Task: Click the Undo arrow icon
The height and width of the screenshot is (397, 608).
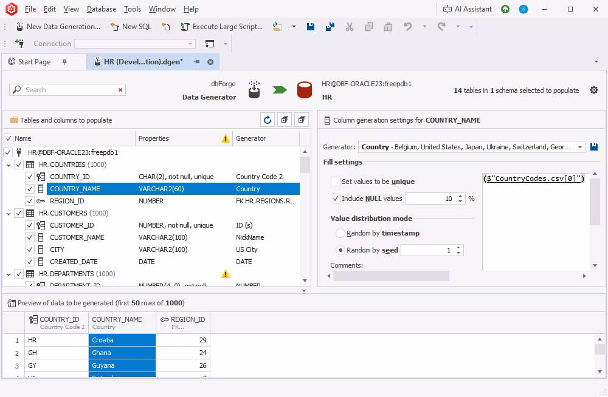Action: point(407,27)
